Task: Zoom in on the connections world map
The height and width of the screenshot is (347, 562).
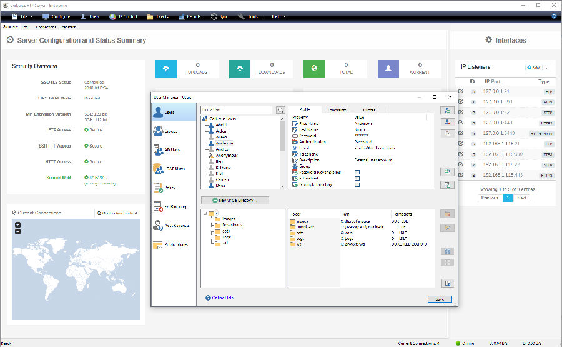Action: click(18, 224)
